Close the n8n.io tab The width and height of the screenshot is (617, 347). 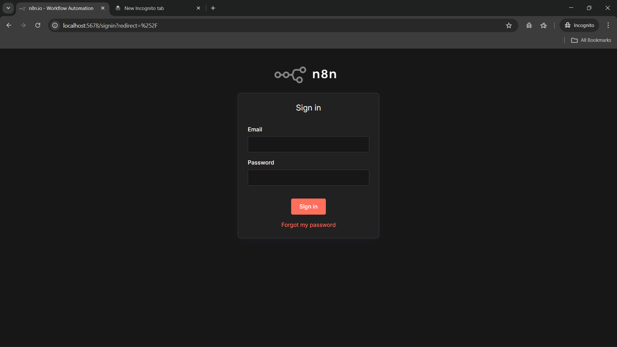[x=103, y=8]
